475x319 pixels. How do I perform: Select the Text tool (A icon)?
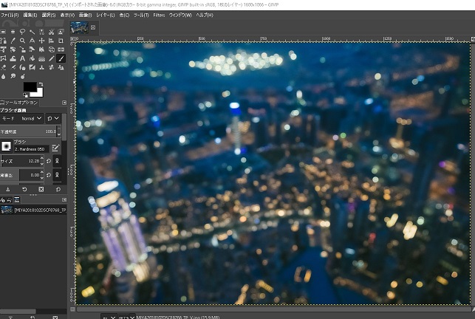pos(22,58)
